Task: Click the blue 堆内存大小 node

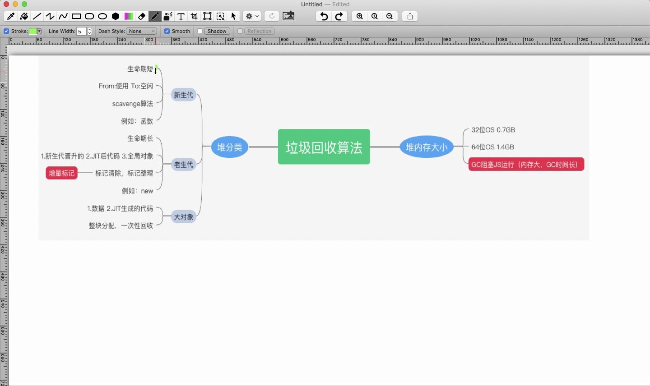Action: 427,147
